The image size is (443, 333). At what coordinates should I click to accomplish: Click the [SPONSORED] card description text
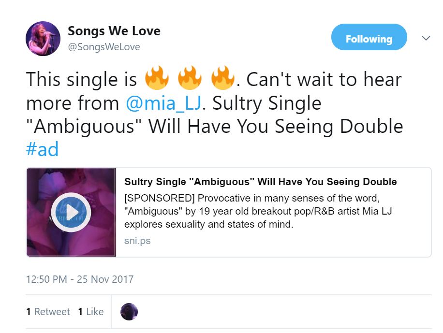tap(258, 211)
